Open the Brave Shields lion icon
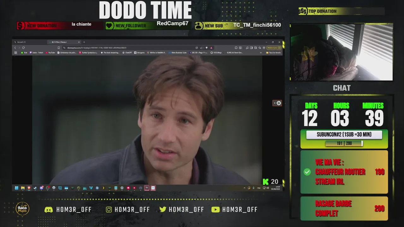This screenshot has height=227, width=404. (206, 48)
